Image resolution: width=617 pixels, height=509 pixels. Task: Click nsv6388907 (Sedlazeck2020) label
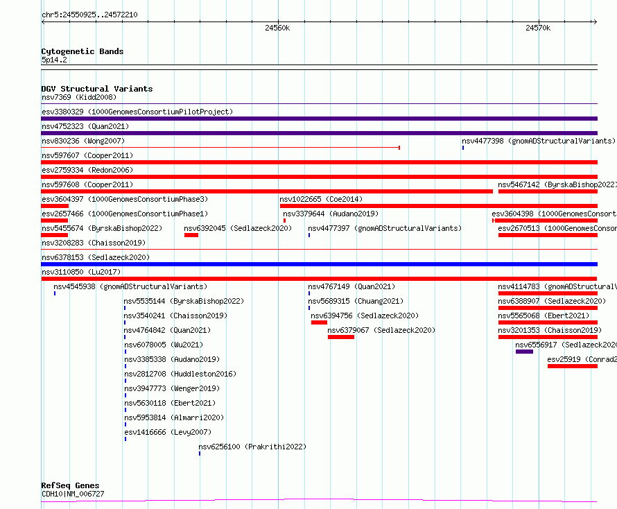(x=552, y=301)
